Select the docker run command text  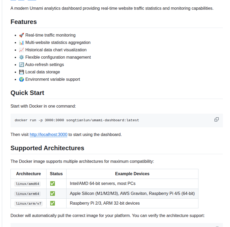pyautogui.click(x=76, y=120)
